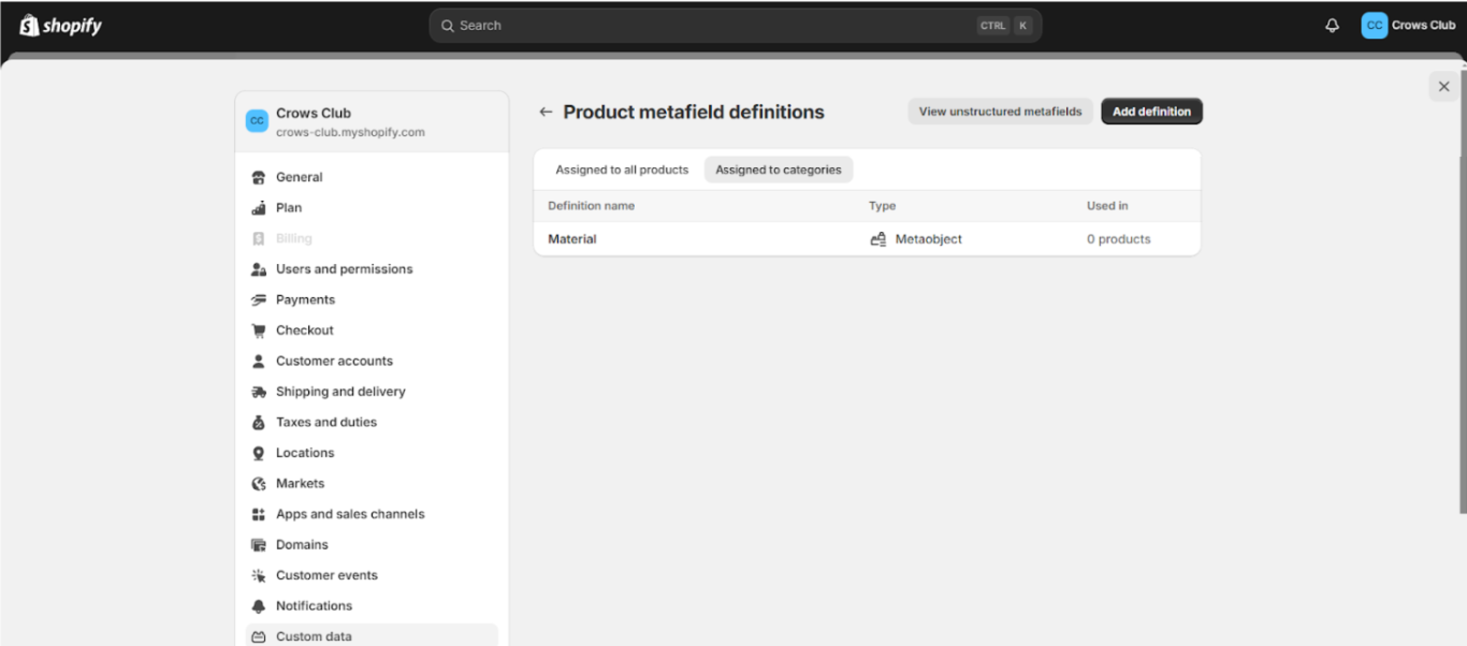Screen dimensions: 1467x646
Task: Click the Crows Club store avatar in sidebar
Action: tap(257, 121)
